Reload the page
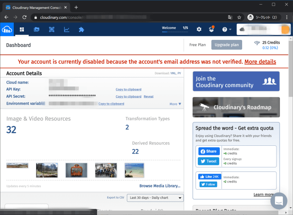The width and height of the screenshot is (293, 215). coord(24,17)
